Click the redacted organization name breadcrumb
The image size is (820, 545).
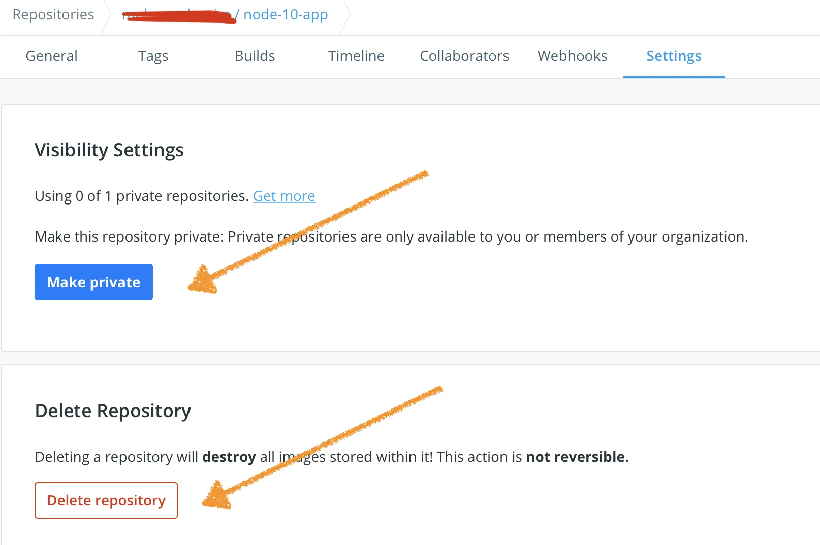pos(178,16)
